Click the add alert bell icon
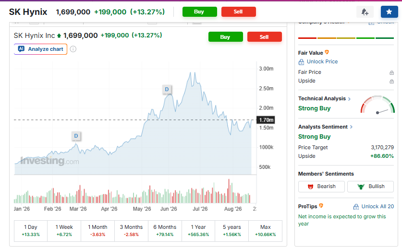Viewport: 402px width, 249px height. coord(365,12)
